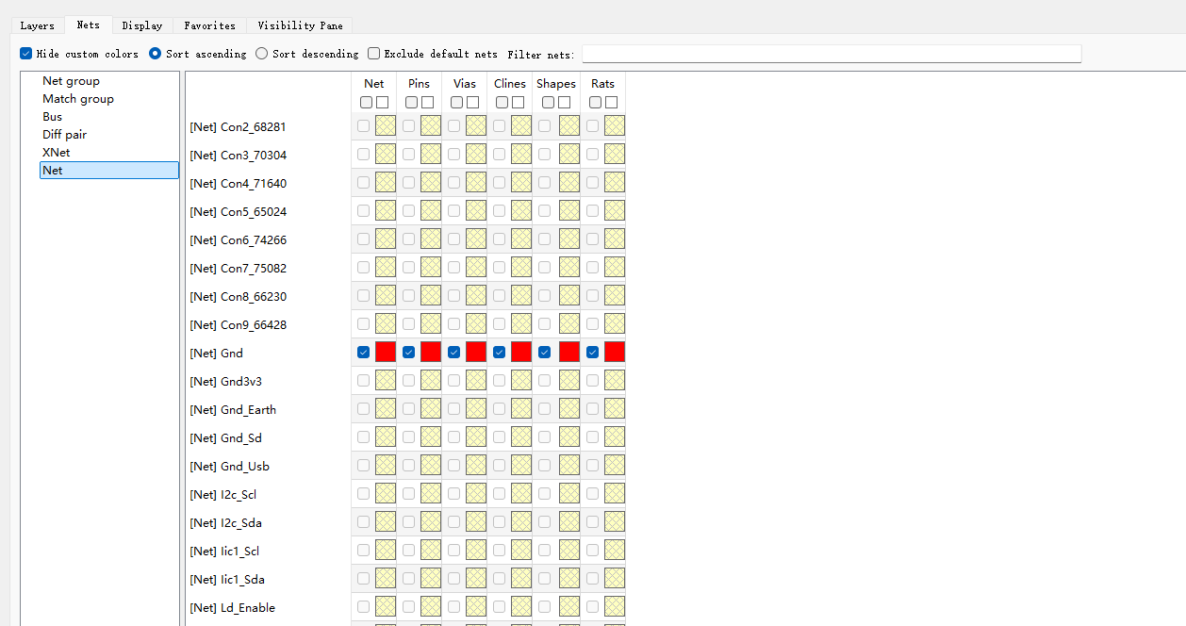Open the Display tab
1186x626 pixels.
click(142, 25)
